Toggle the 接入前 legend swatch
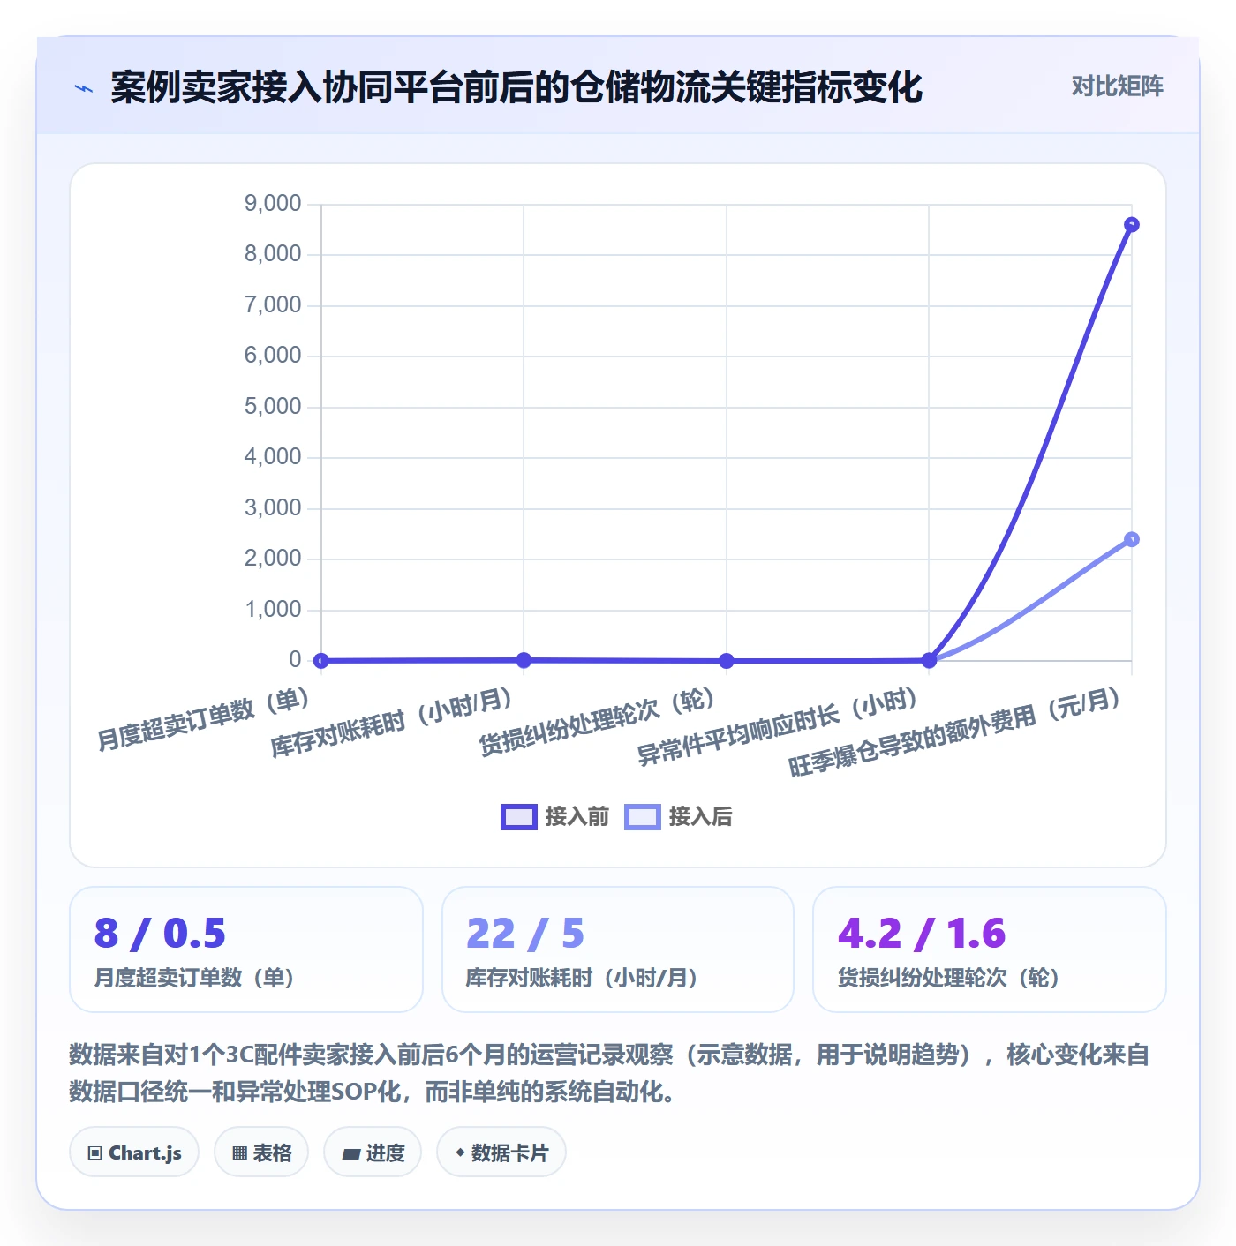The image size is (1236, 1246). (x=518, y=817)
